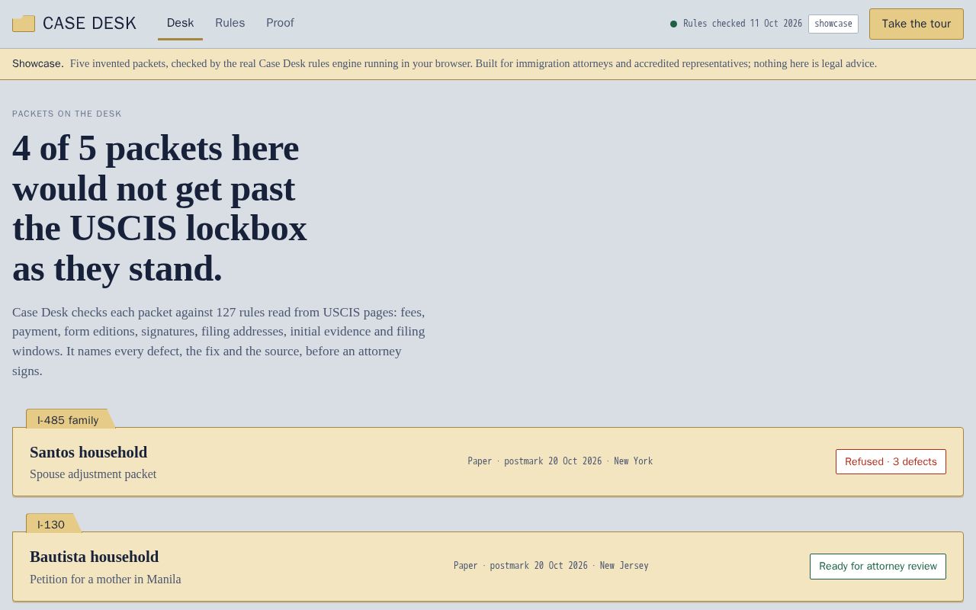This screenshot has height=610, width=976.
Task: Open the Desk tab
Action: [180, 23]
